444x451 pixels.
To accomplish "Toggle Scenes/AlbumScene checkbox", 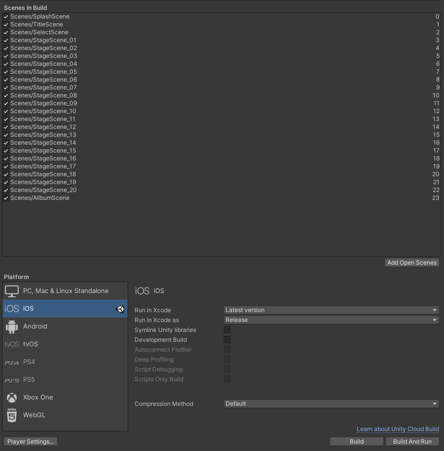I will [x=6, y=198].
